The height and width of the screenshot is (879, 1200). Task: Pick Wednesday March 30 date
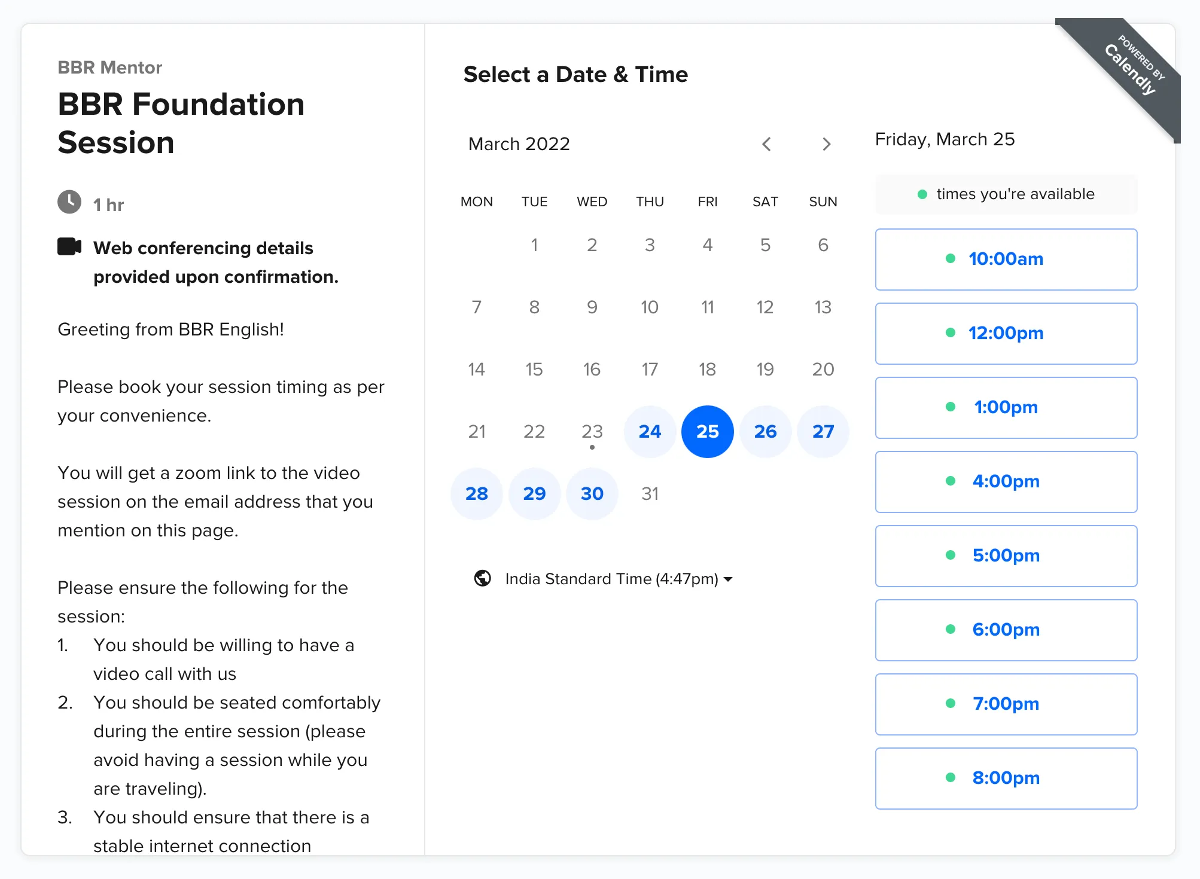tap(592, 494)
